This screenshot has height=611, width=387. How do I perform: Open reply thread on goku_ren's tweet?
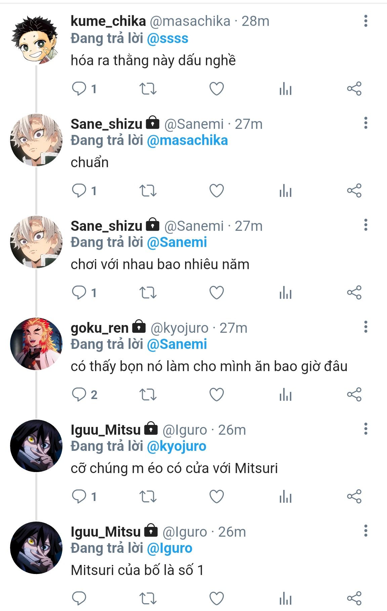pyautogui.click(x=79, y=394)
